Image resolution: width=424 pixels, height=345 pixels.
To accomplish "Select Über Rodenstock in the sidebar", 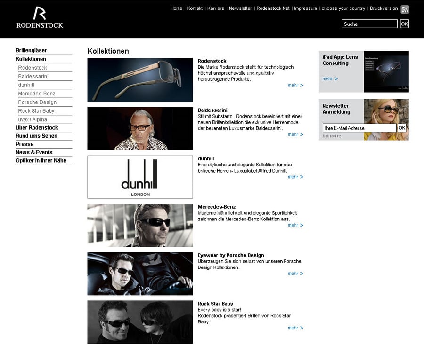I will click(37, 128).
